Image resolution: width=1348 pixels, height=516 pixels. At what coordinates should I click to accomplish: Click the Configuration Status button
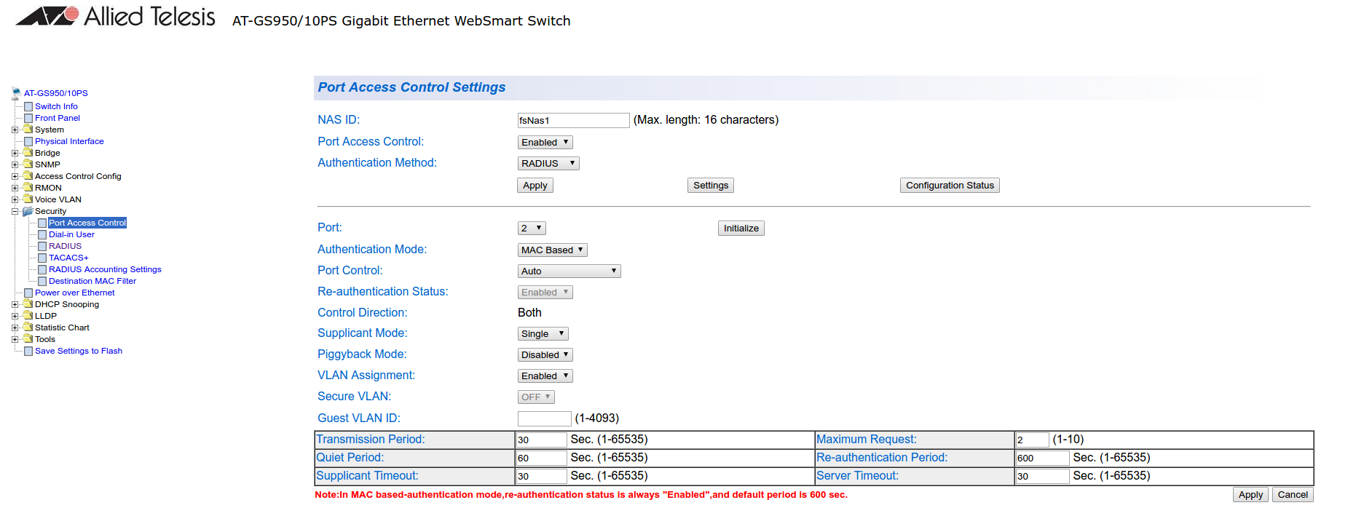pos(949,186)
